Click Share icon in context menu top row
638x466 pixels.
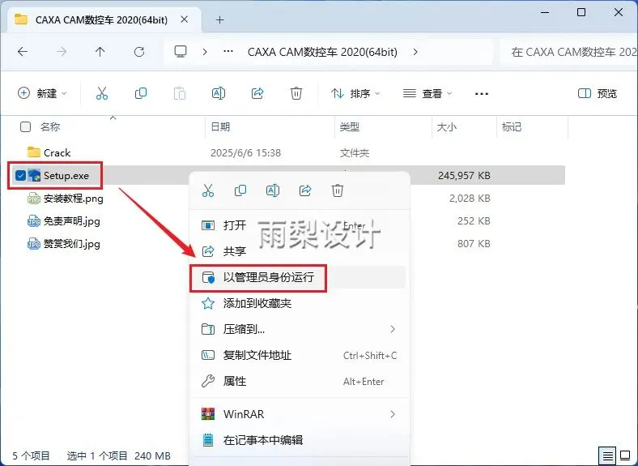[x=305, y=190]
